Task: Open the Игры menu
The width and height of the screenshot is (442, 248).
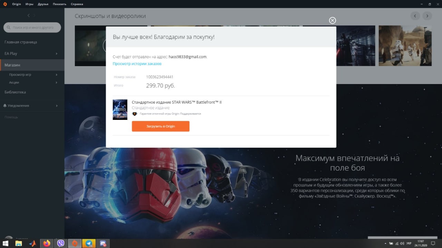Action: point(29,4)
